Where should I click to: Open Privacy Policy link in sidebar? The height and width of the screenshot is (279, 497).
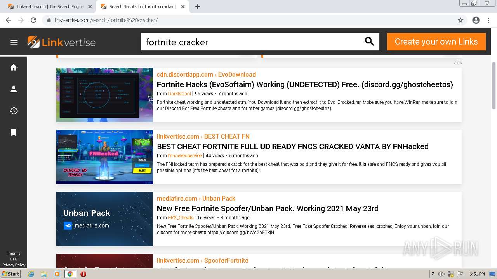pos(14,265)
